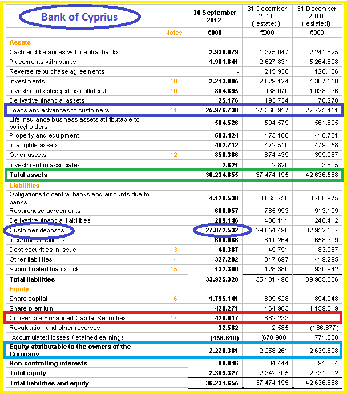
Task: Click the property value 503.424
Action: click(226, 136)
